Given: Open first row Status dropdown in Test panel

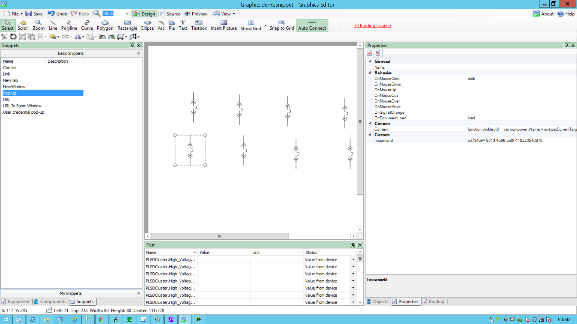Looking at the screenshot, I should click(x=353, y=259).
